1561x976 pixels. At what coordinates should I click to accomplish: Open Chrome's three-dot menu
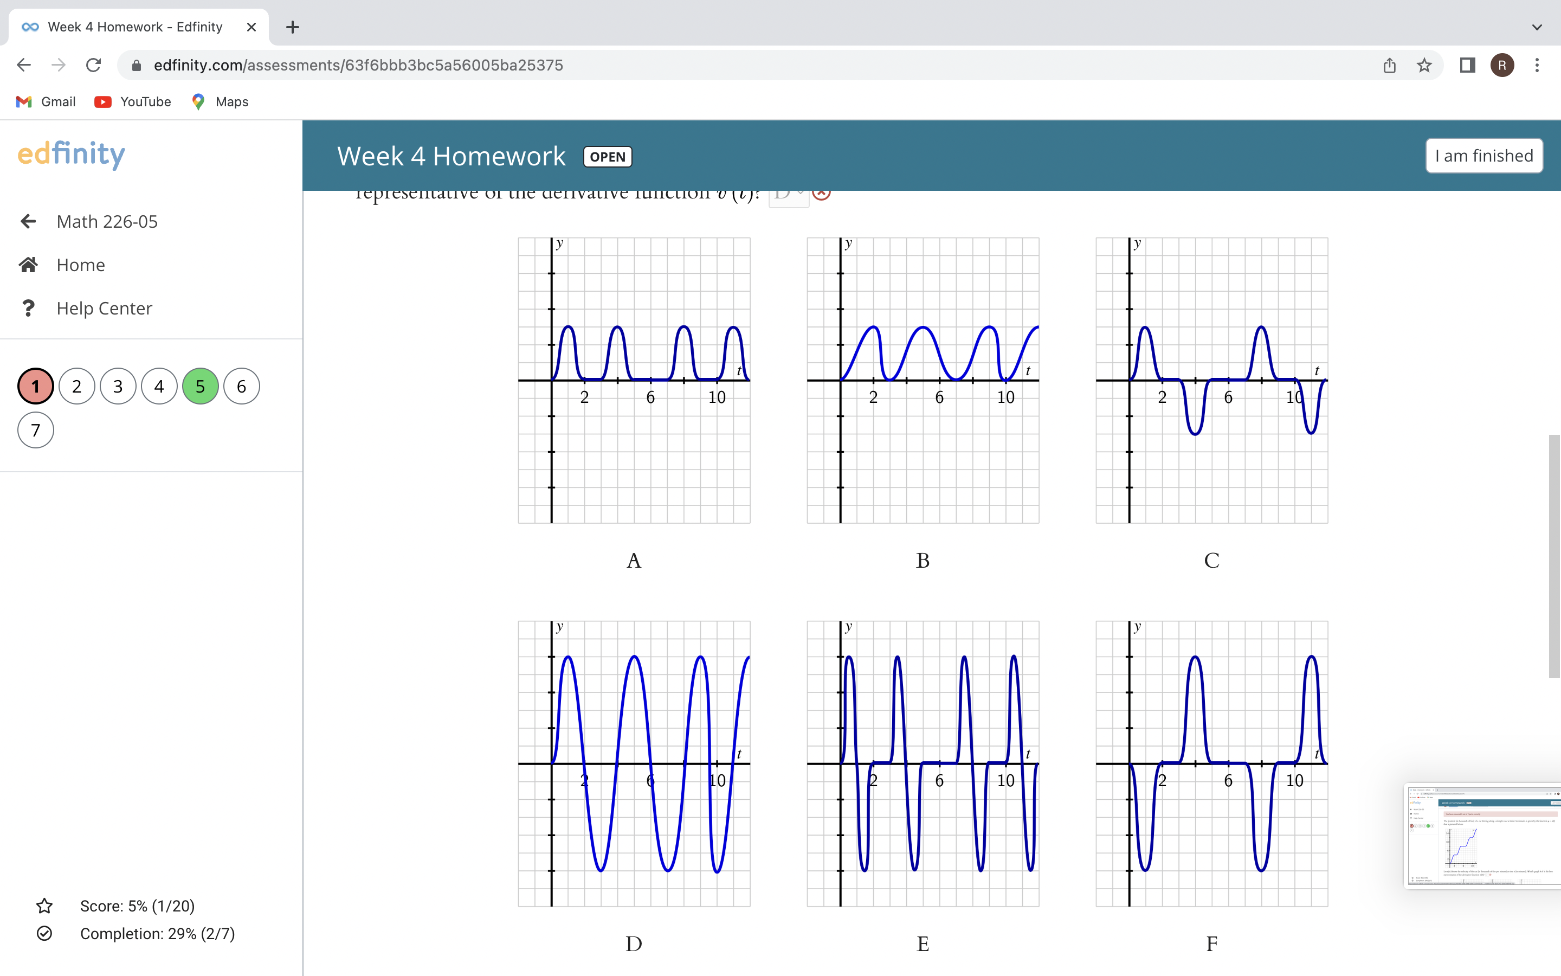[x=1538, y=65]
